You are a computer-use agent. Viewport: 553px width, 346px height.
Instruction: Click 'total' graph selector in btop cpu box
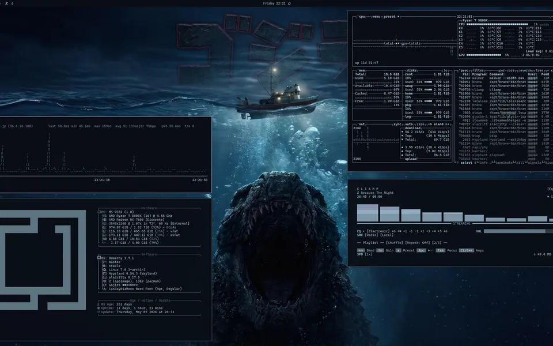click(x=389, y=43)
